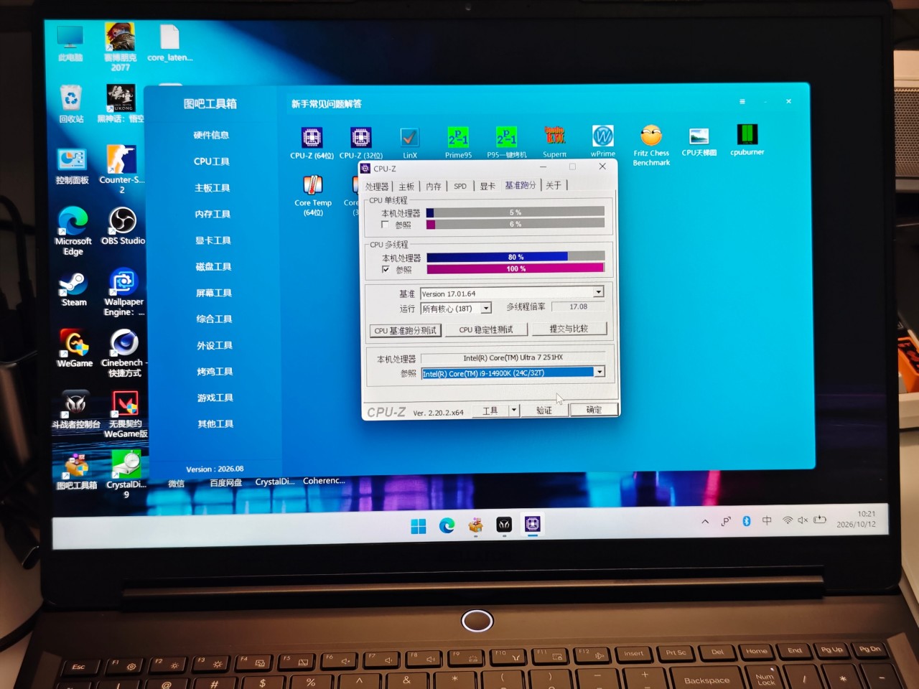Switch to the 内存 tab in CPU-Z
The width and height of the screenshot is (919, 689).
pos(433,186)
